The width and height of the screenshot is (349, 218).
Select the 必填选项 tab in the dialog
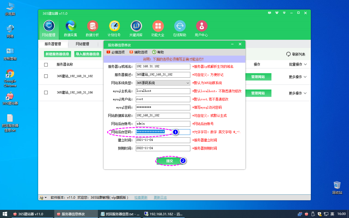(x=116, y=52)
